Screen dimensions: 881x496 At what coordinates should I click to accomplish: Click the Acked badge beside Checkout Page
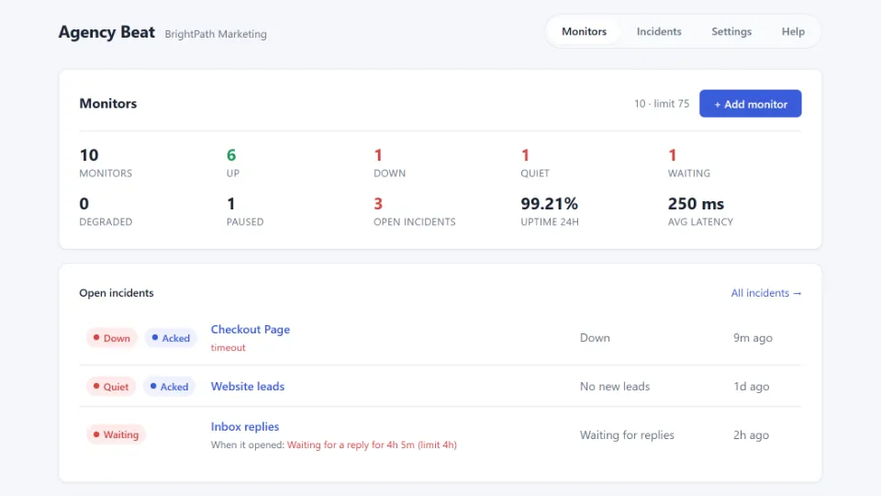coord(171,338)
